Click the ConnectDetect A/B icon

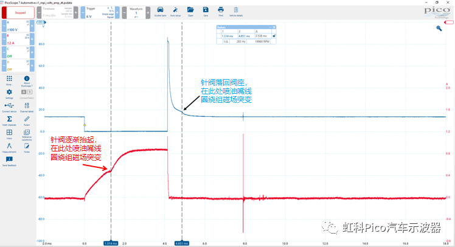pyautogui.click(x=27, y=94)
